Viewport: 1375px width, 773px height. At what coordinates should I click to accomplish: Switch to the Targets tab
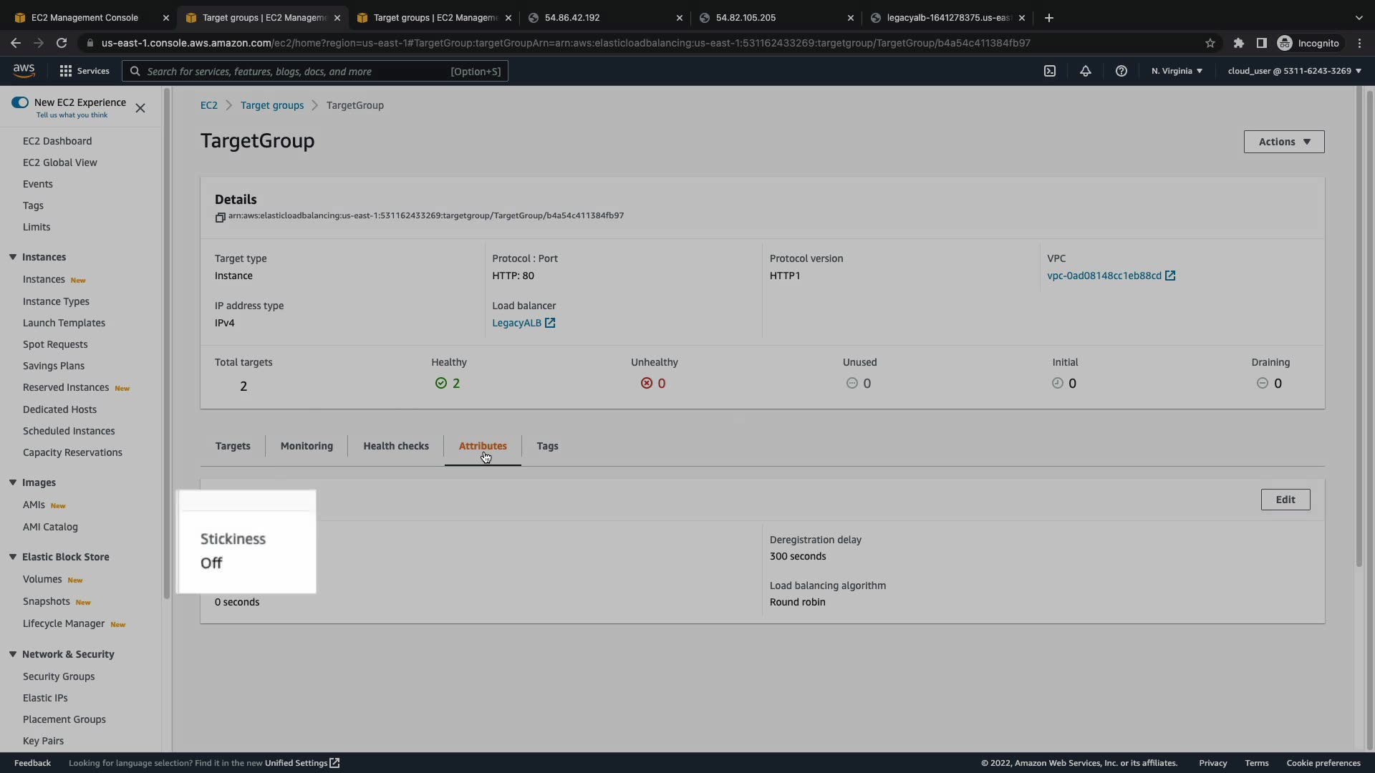click(233, 446)
